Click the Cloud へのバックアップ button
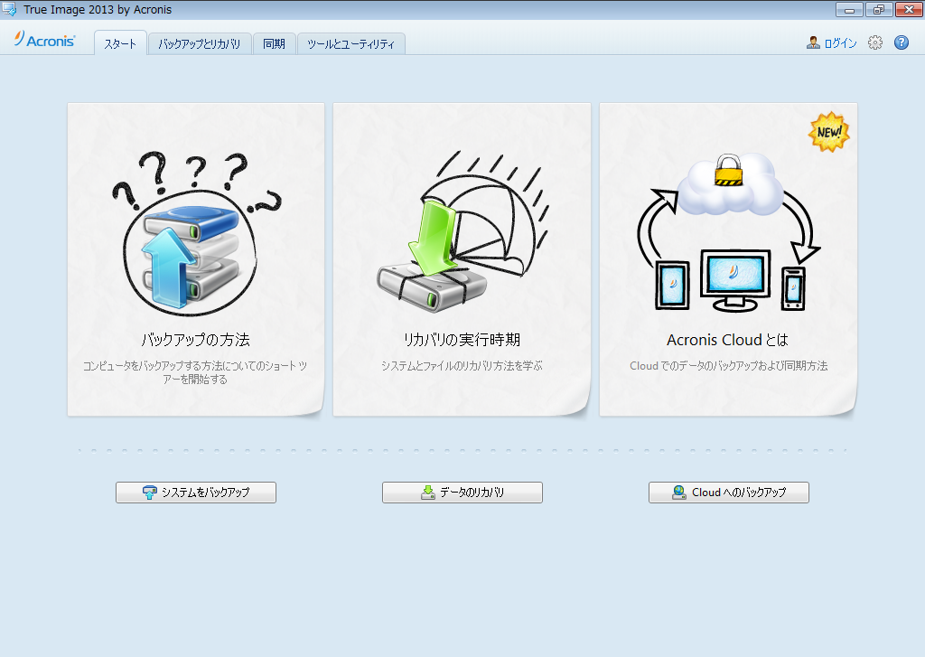This screenshot has width=925, height=657. tap(729, 493)
